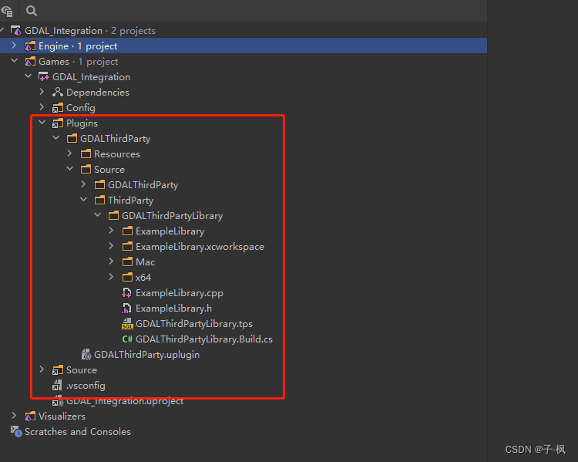
Task: Collapse the GDAL_Integration project node
Action: click(28, 76)
